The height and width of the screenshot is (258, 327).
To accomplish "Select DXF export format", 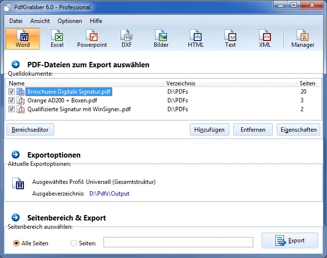I will (126, 39).
